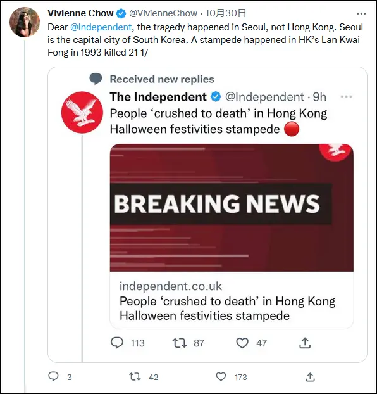Screen dimensions: 377x394
Task: Retweet Vivienne Chow's tweet showing 42 retweets
Action: coord(135,377)
